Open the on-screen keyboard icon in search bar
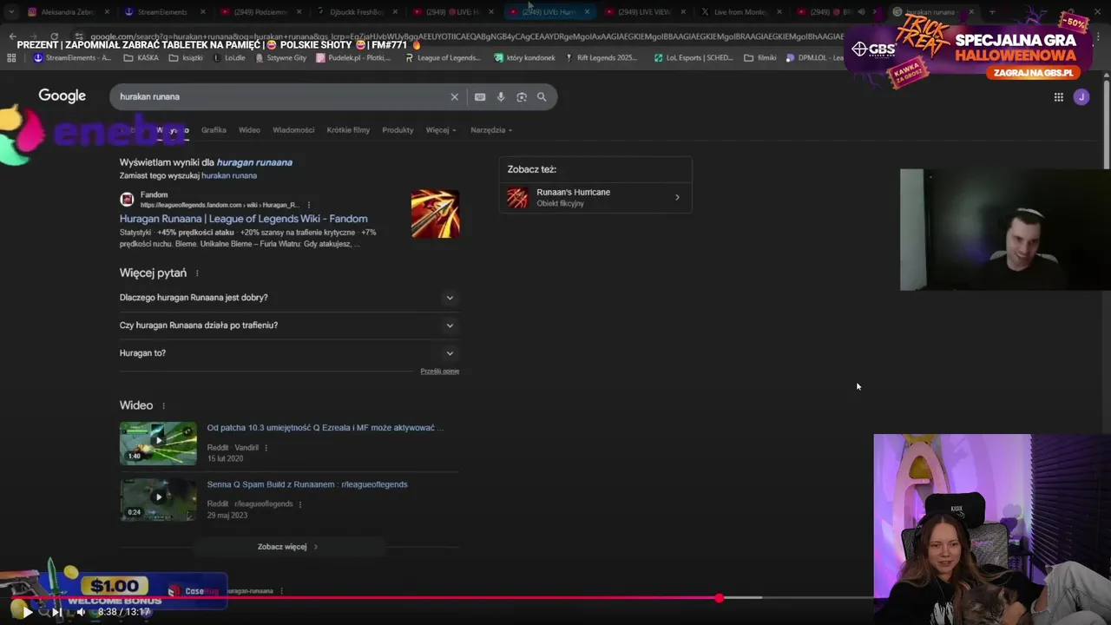This screenshot has width=1111, height=625. click(x=480, y=97)
